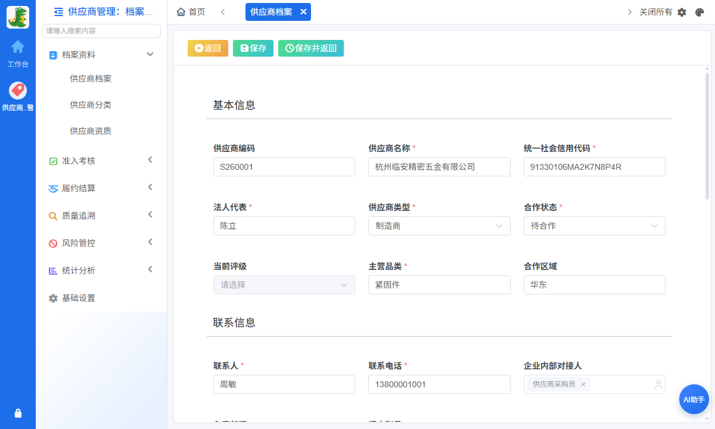
Task: Click the 保存并返回 button
Action: [311, 48]
